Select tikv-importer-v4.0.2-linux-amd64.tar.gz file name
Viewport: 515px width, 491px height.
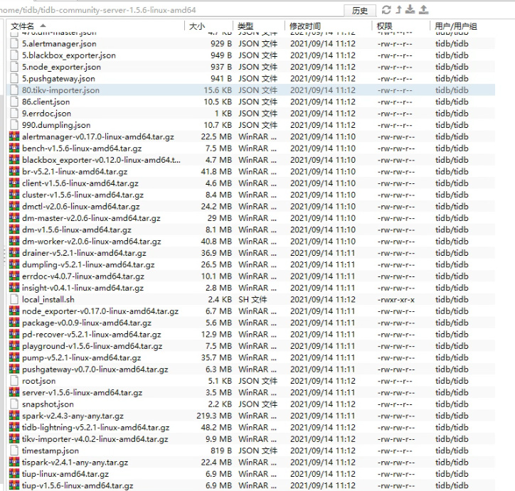tap(95, 439)
